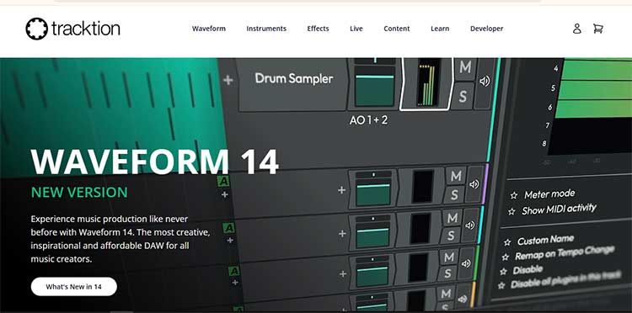Open the user account icon
The width and height of the screenshot is (632, 313).
pyautogui.click(x=576, y=29)
